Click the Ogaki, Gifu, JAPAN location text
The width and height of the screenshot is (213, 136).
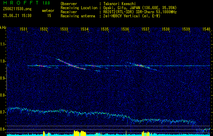click(x=140, y=8)
